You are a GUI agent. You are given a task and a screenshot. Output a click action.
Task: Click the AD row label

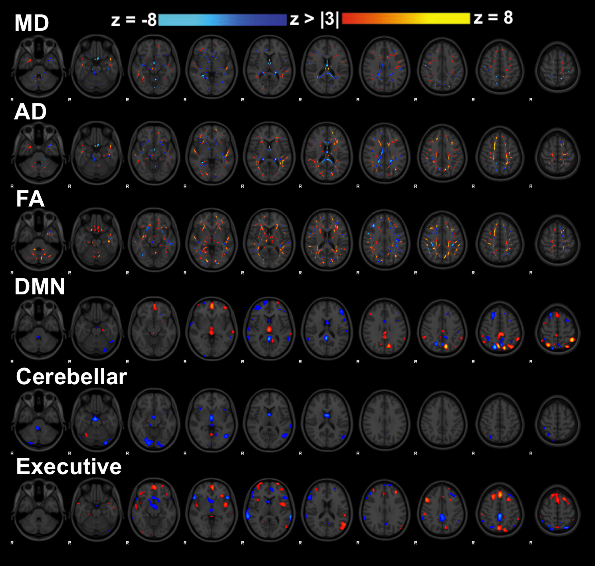(x=30, y=112)
